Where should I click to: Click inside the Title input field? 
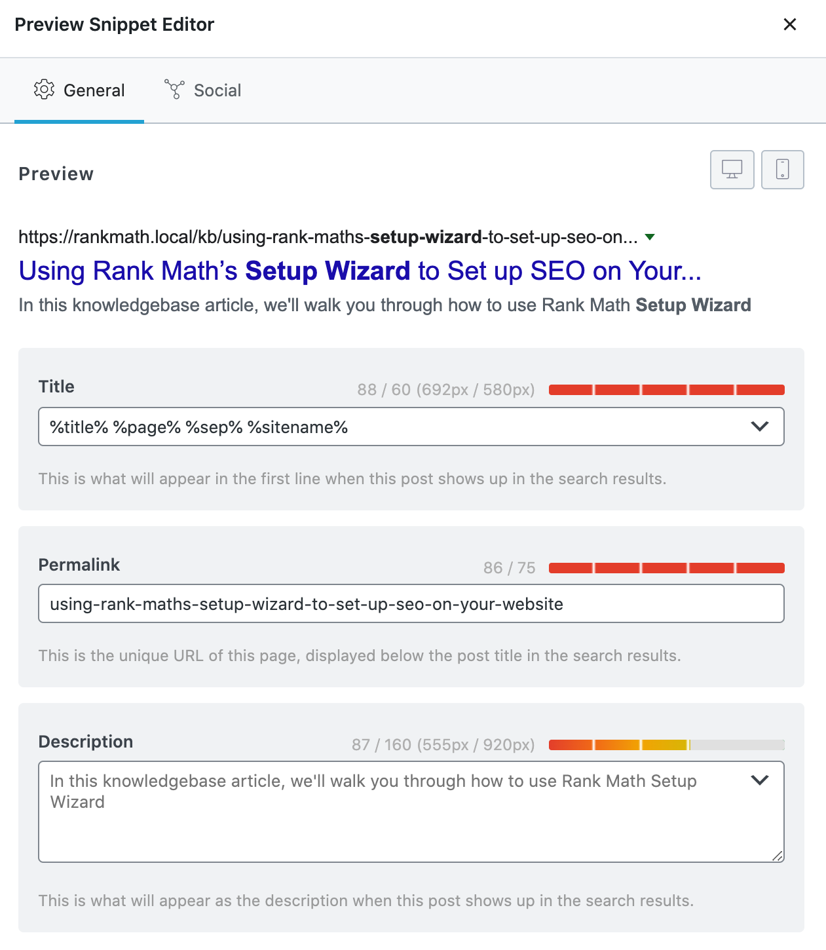click(x=393, y=427)
